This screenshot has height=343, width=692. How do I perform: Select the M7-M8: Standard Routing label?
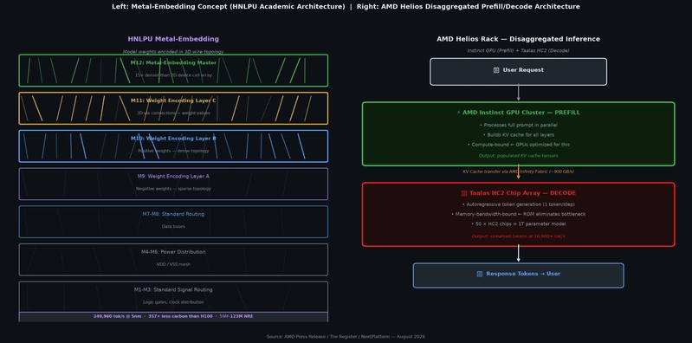tap(173, 214)
